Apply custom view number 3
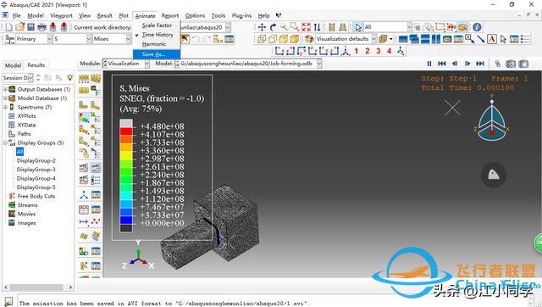 coord(379,51)
